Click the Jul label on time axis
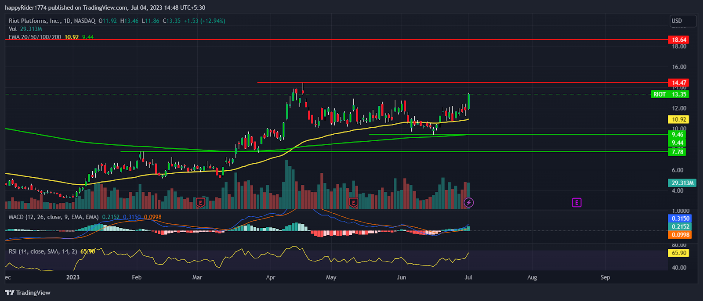This screenshot has width=703, height=301. point(468,277)
